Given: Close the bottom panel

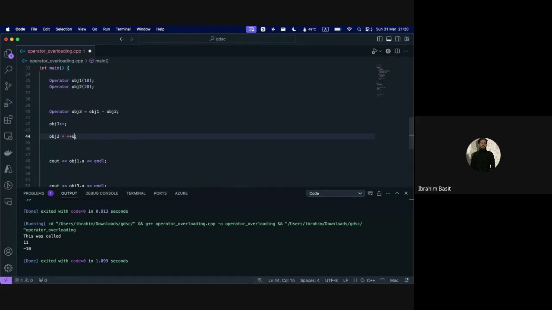Looking at the screenshot, I should pyautogui.click(x=406, y=193).
